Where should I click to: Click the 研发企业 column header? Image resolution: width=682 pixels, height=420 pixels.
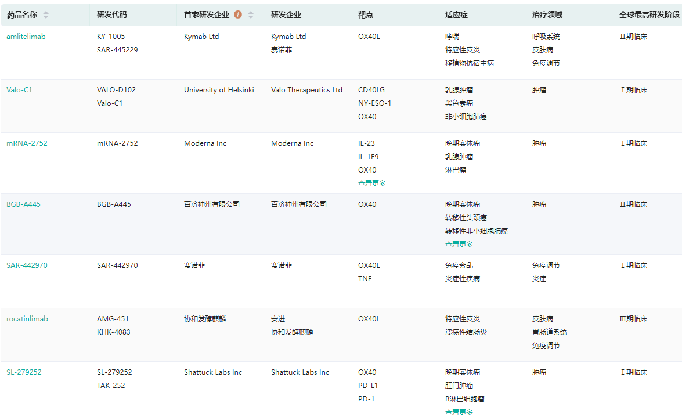click(286, 15)
